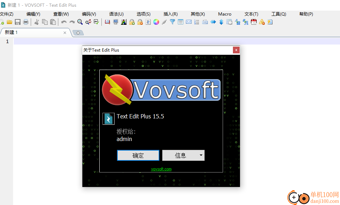Click the colorful histogram toolbar icon
This screenshot has height=205, width=340.
point(124,22)
